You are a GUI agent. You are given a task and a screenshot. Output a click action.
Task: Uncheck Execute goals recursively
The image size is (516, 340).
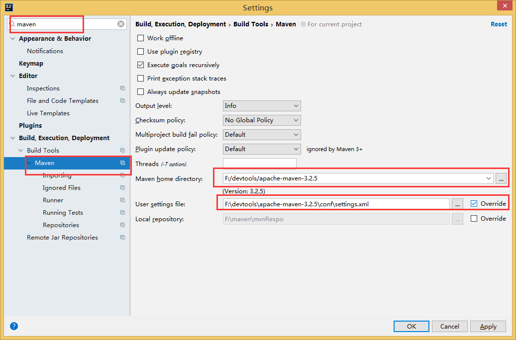coord(140,65)
